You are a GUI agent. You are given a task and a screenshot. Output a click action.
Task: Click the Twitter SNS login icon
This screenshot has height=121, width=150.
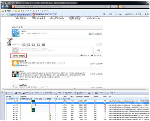[x=34, y=45]
